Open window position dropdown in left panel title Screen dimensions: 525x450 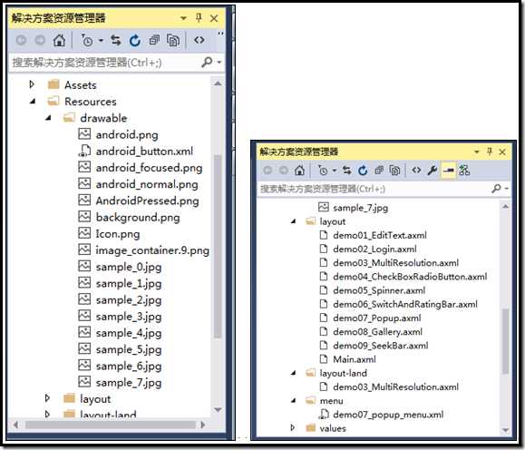pyautogui.click(x=183, y=18)
